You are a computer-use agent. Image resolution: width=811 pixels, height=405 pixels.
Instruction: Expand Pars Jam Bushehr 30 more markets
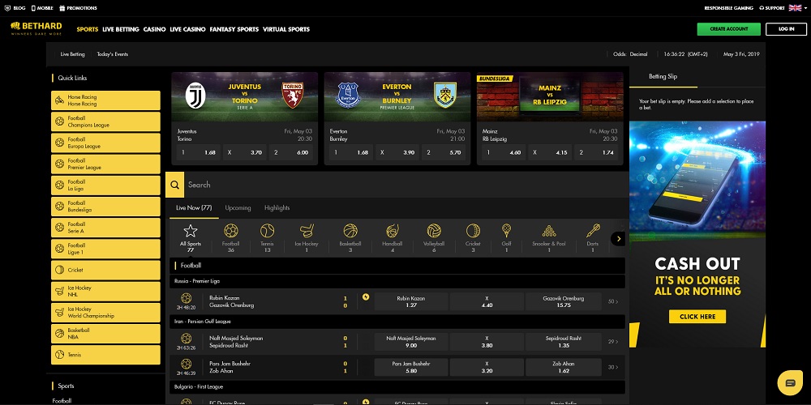coord(613,367)
